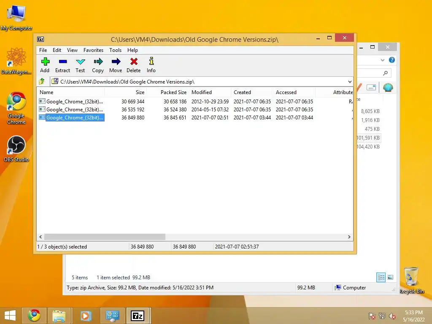Open the File menu
432x324 pixels.
[x=43, y=50]
